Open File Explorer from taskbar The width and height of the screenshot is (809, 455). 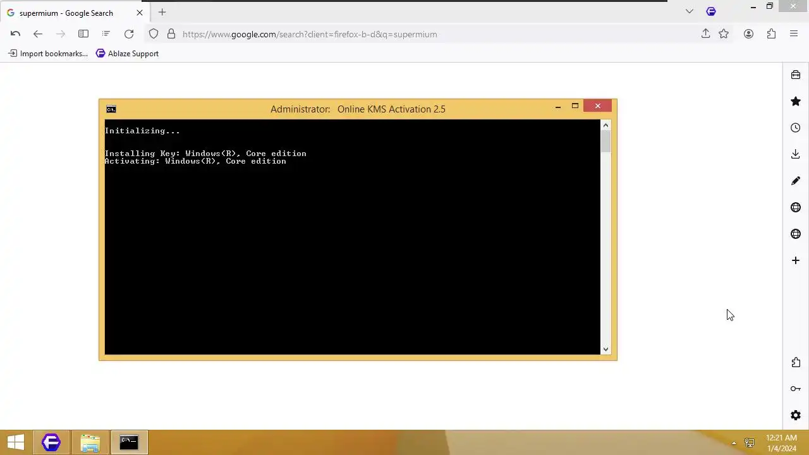(90, 442)
